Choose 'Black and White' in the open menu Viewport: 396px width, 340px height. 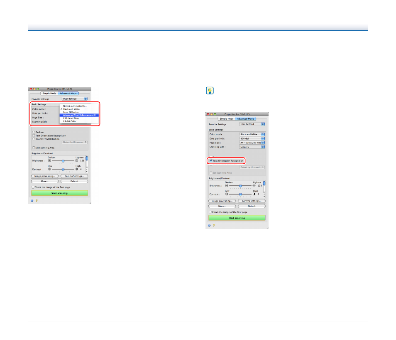[79, 109]
